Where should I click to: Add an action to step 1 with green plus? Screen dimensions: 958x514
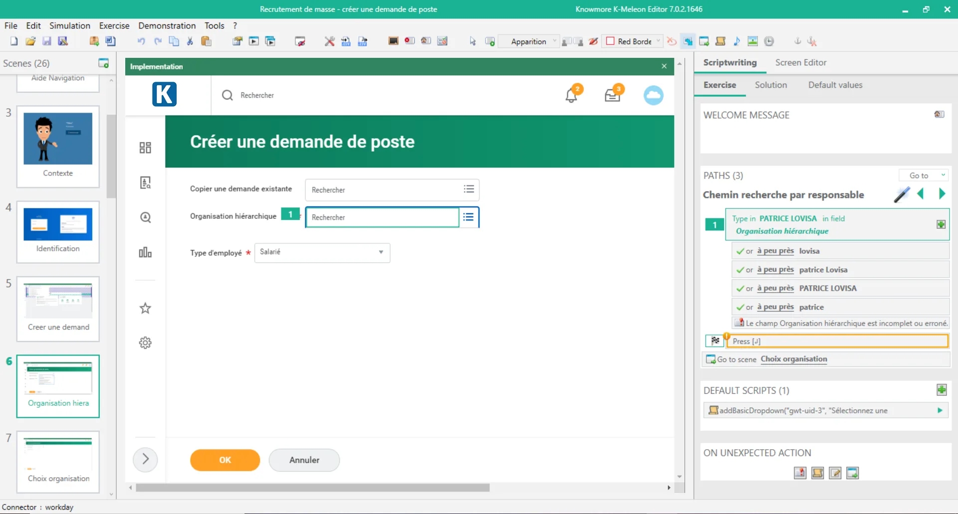[941, 224]
